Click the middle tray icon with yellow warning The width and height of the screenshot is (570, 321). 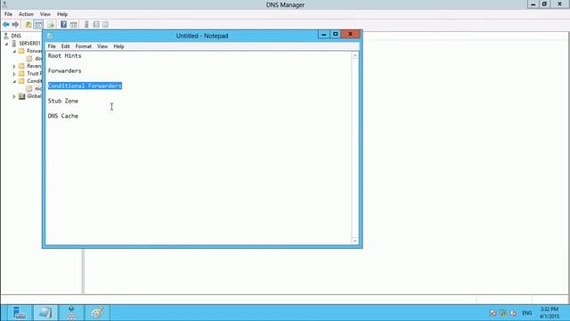(503, 313)
